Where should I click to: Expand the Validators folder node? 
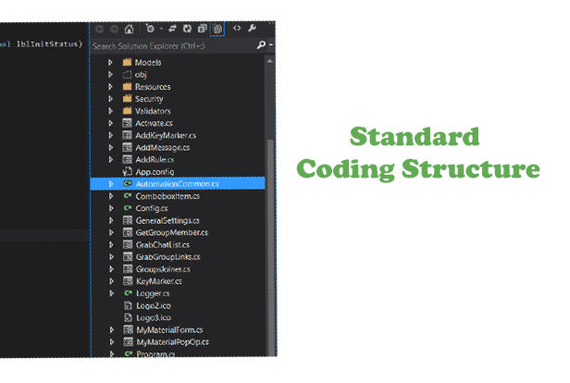[x=110, y=111]
